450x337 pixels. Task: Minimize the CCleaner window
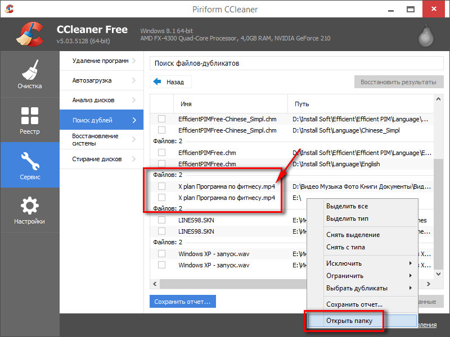click(x=390, y=10)
